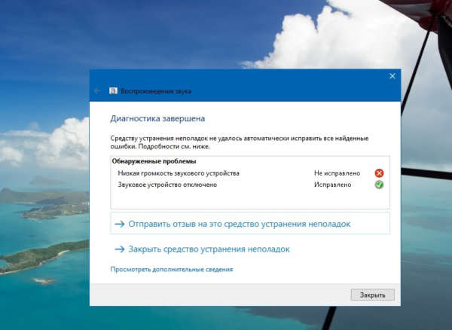The image size is (452, 330).
Task: Click the green Исправлено checkmark icon
Action: tap(379, 184)
